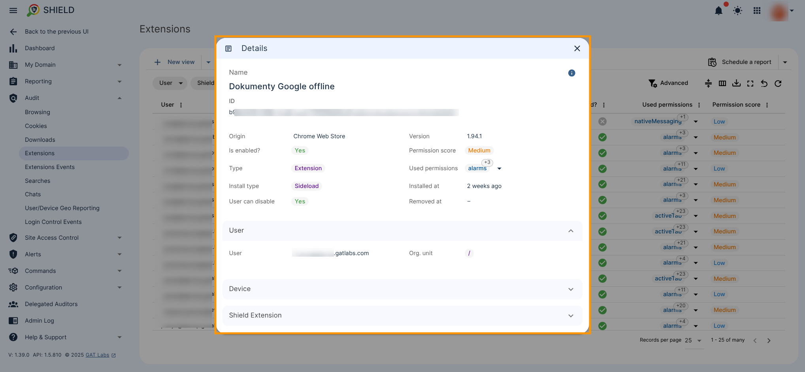The height and width of the screenshot is (372, 805).
Task: Open the hamburger main menu
Action: pyautogui.click(x=13, y=10)
